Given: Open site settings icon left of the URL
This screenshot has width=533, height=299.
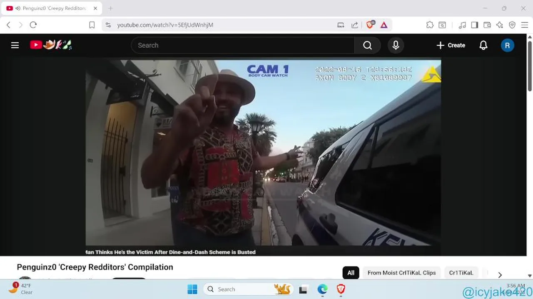Looking at the screenshot, I should [x=108, y=25].
